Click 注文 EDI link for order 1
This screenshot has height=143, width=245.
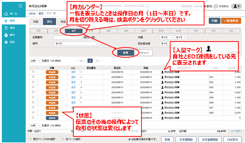pos(73,72)
